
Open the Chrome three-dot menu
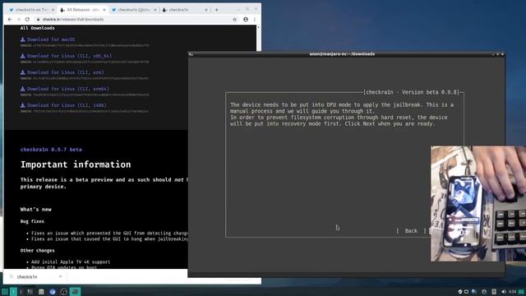point(255,20)
